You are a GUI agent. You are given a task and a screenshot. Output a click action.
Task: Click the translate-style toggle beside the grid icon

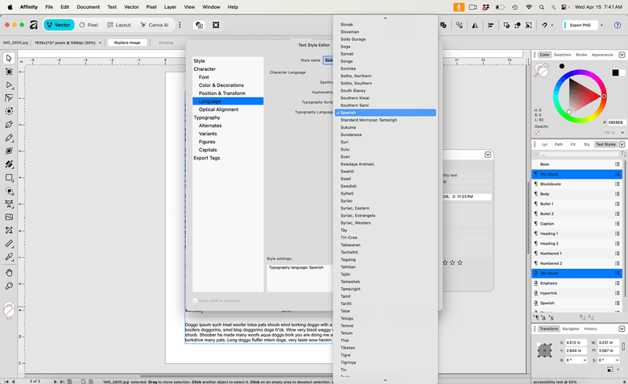(199, 25)
